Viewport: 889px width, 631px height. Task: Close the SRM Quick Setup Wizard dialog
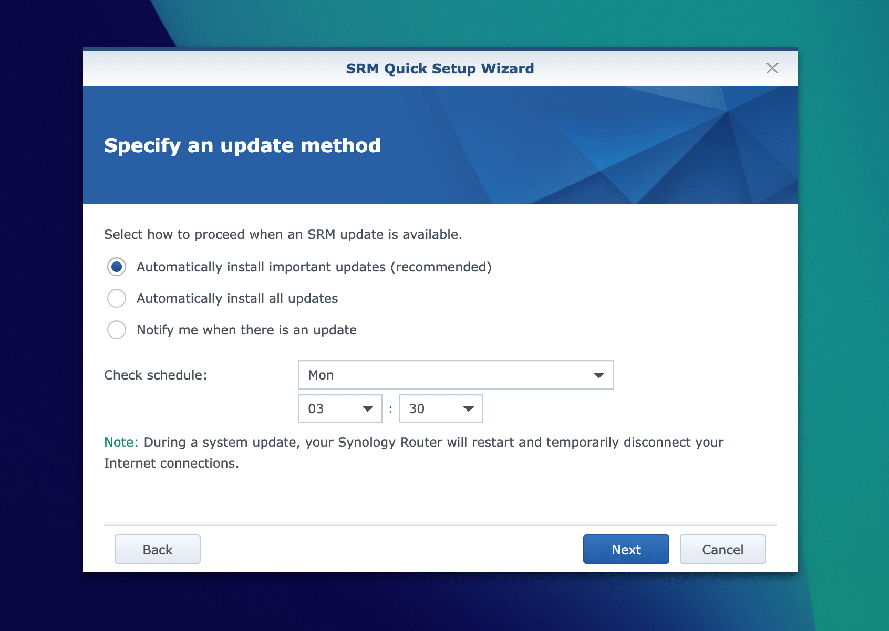point(772,68)
